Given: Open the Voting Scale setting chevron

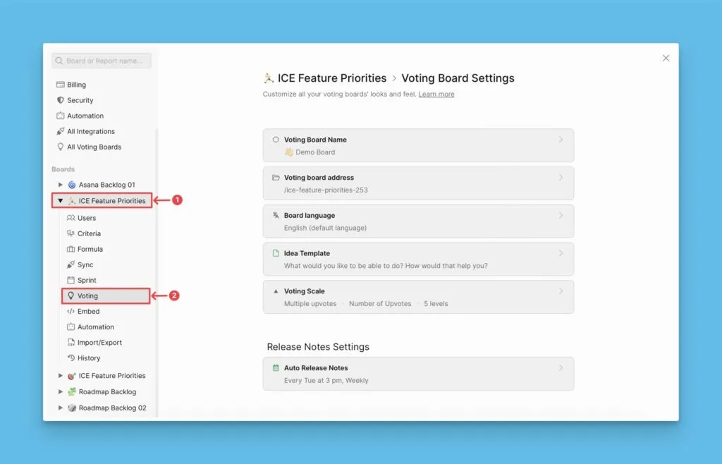Looking at the screenshot, I should pos(561,291).
